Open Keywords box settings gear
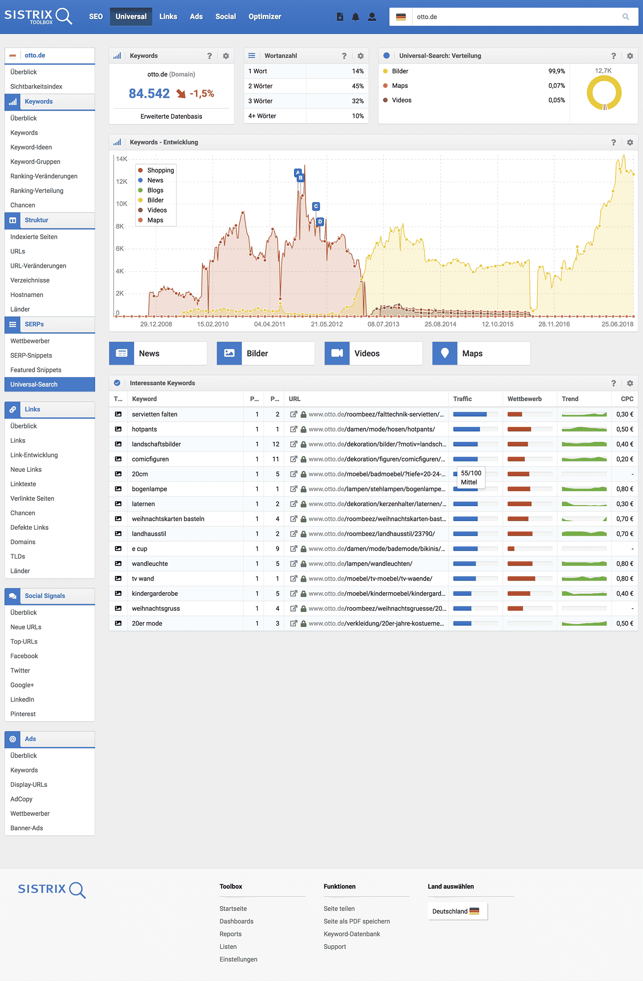Image resolution: width=643 pixels, height=981 pixels. [226, 56]
